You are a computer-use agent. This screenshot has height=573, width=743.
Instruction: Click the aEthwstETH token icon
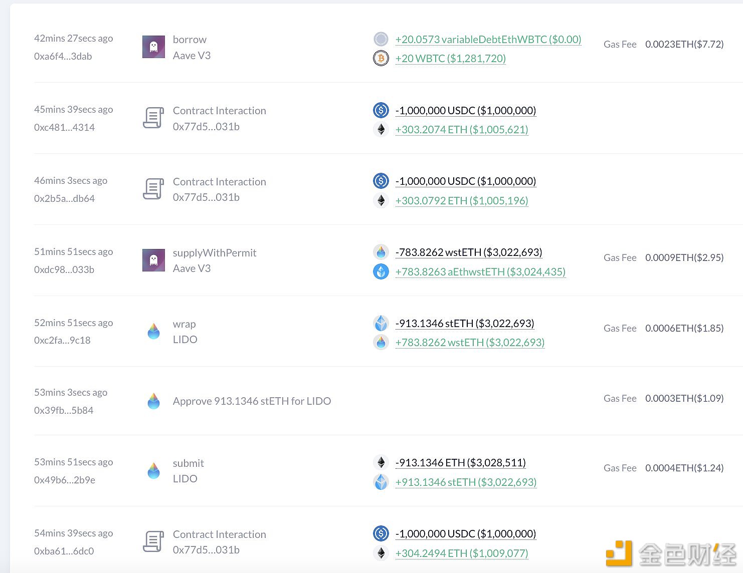(381, 271)
